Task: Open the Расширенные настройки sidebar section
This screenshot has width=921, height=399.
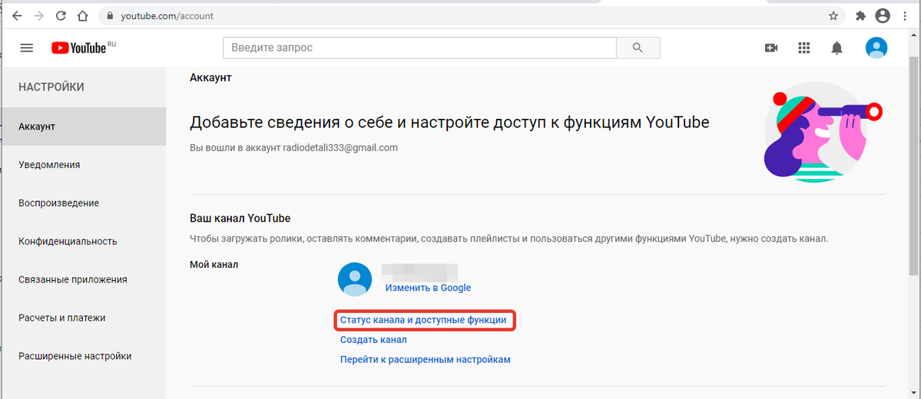Action: [x=84, y=355]
